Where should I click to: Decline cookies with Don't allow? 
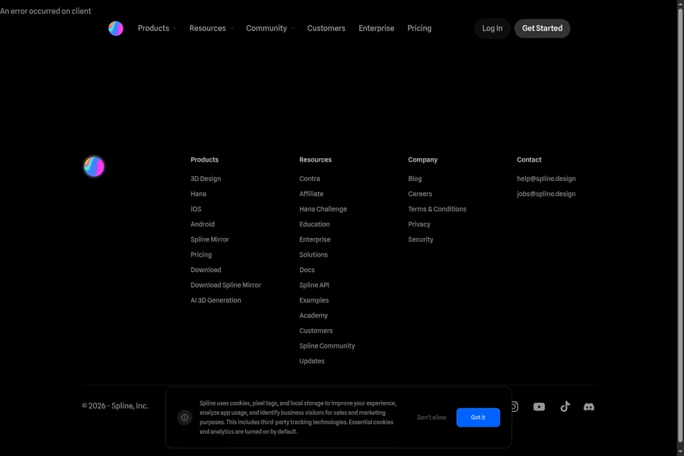(x=432, y=418)
